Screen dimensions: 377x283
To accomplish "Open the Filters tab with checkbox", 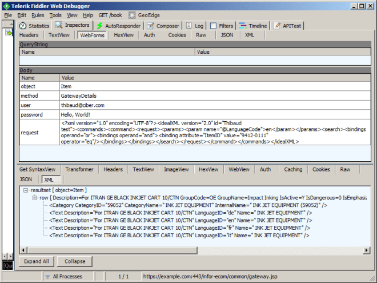I will pyautogui.click(x=221, y=26).
